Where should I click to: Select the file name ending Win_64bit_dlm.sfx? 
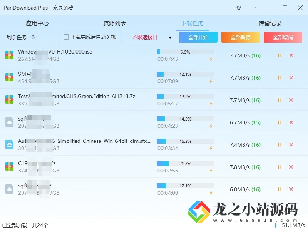point(85,141)
